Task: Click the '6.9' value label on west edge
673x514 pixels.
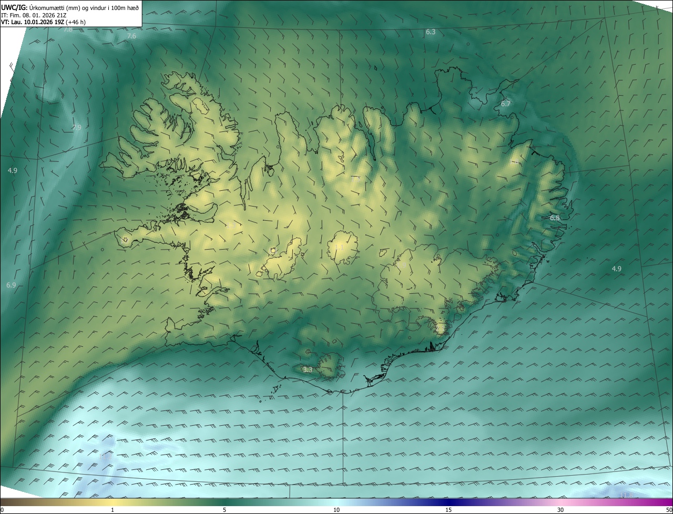Action: (x=11, y=285)
